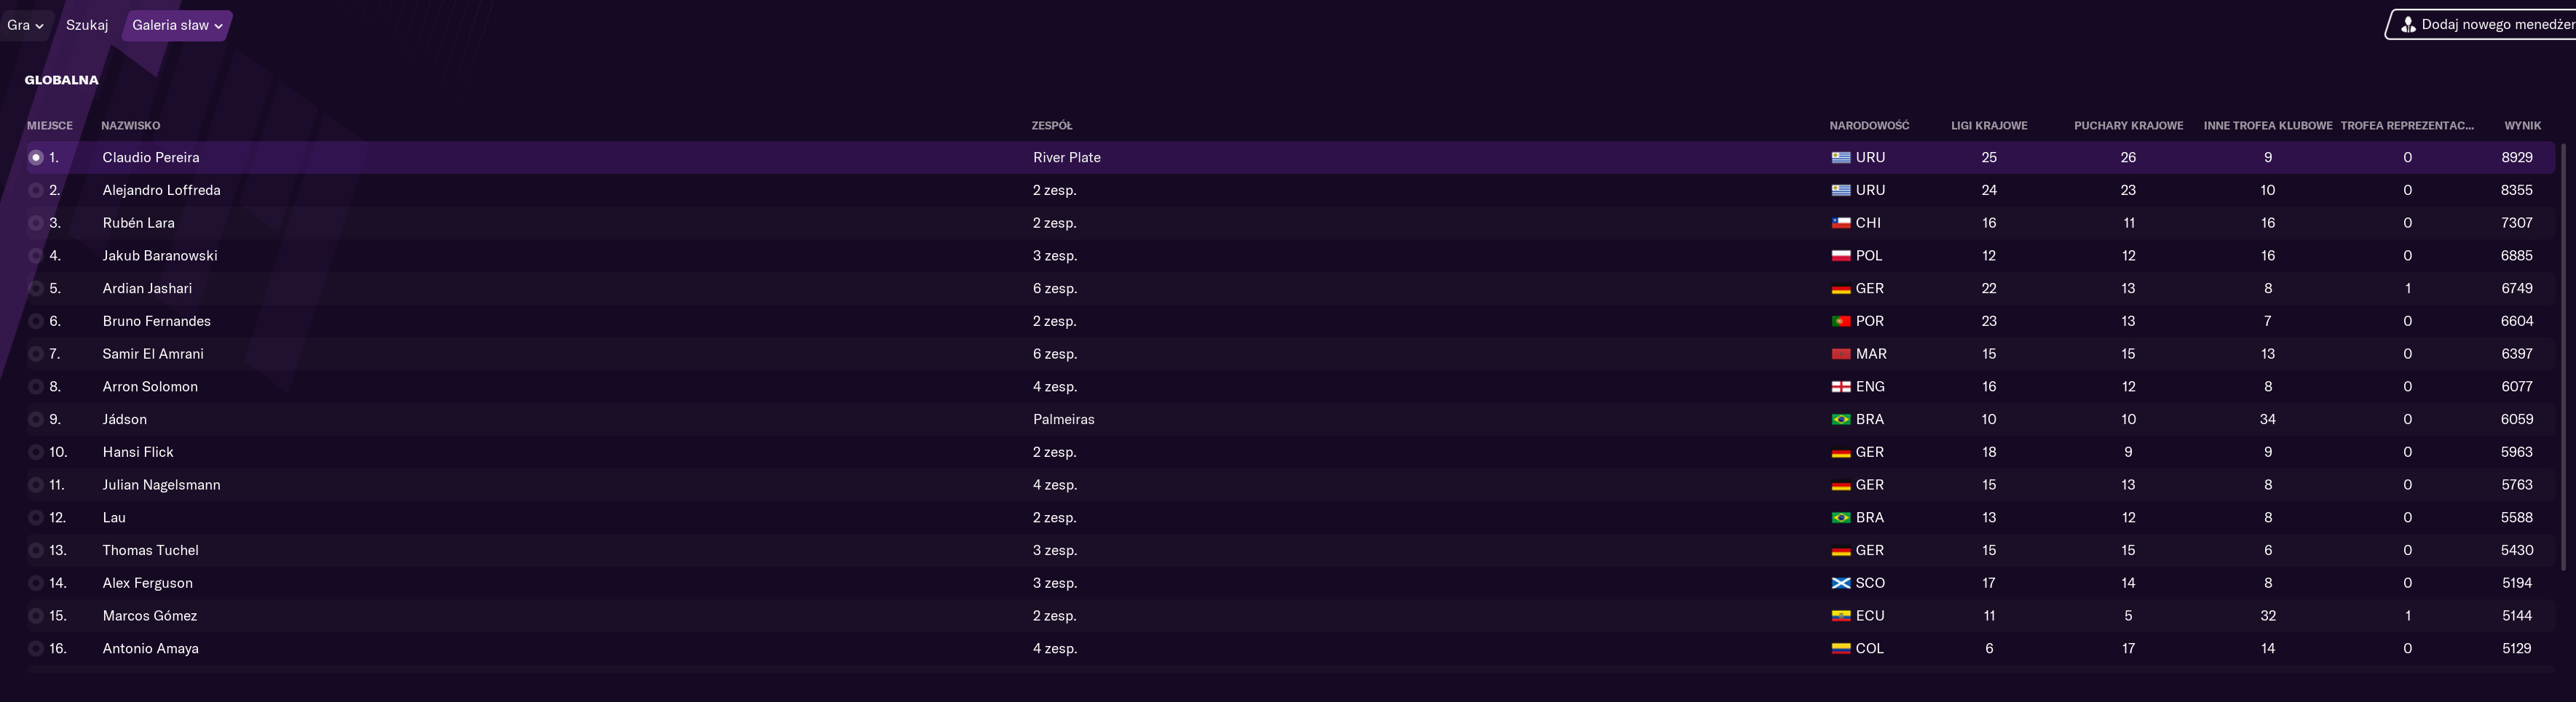Click the Poland flag for Jakub Baranowski
Image resolution: width=2576 pixels, height=702 pixels.
pyautogui.click(x=1840, y=257)
